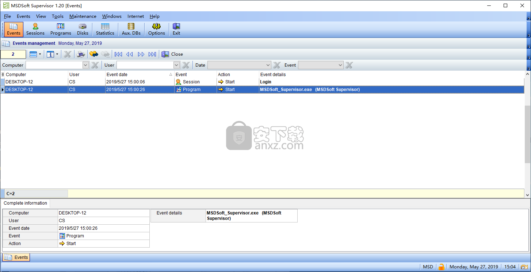The height and width of the screenshot is (272, 531).
Task: Click the grid menu icon left of Computer header
Action: [3, 74]
